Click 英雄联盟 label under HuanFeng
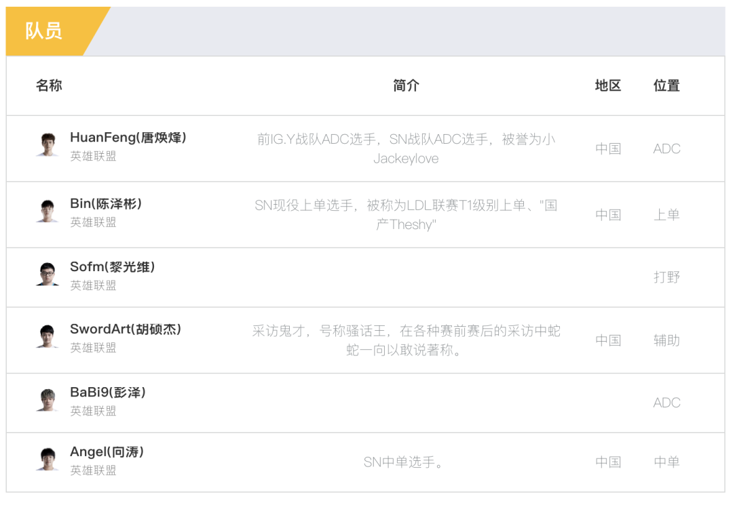The height and width of the screenshot is (505, 733). 94,156
